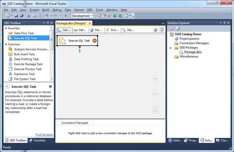Viewport: 234px width, 152px height.
Task: Click the Find Samples link
Action: 44,135
